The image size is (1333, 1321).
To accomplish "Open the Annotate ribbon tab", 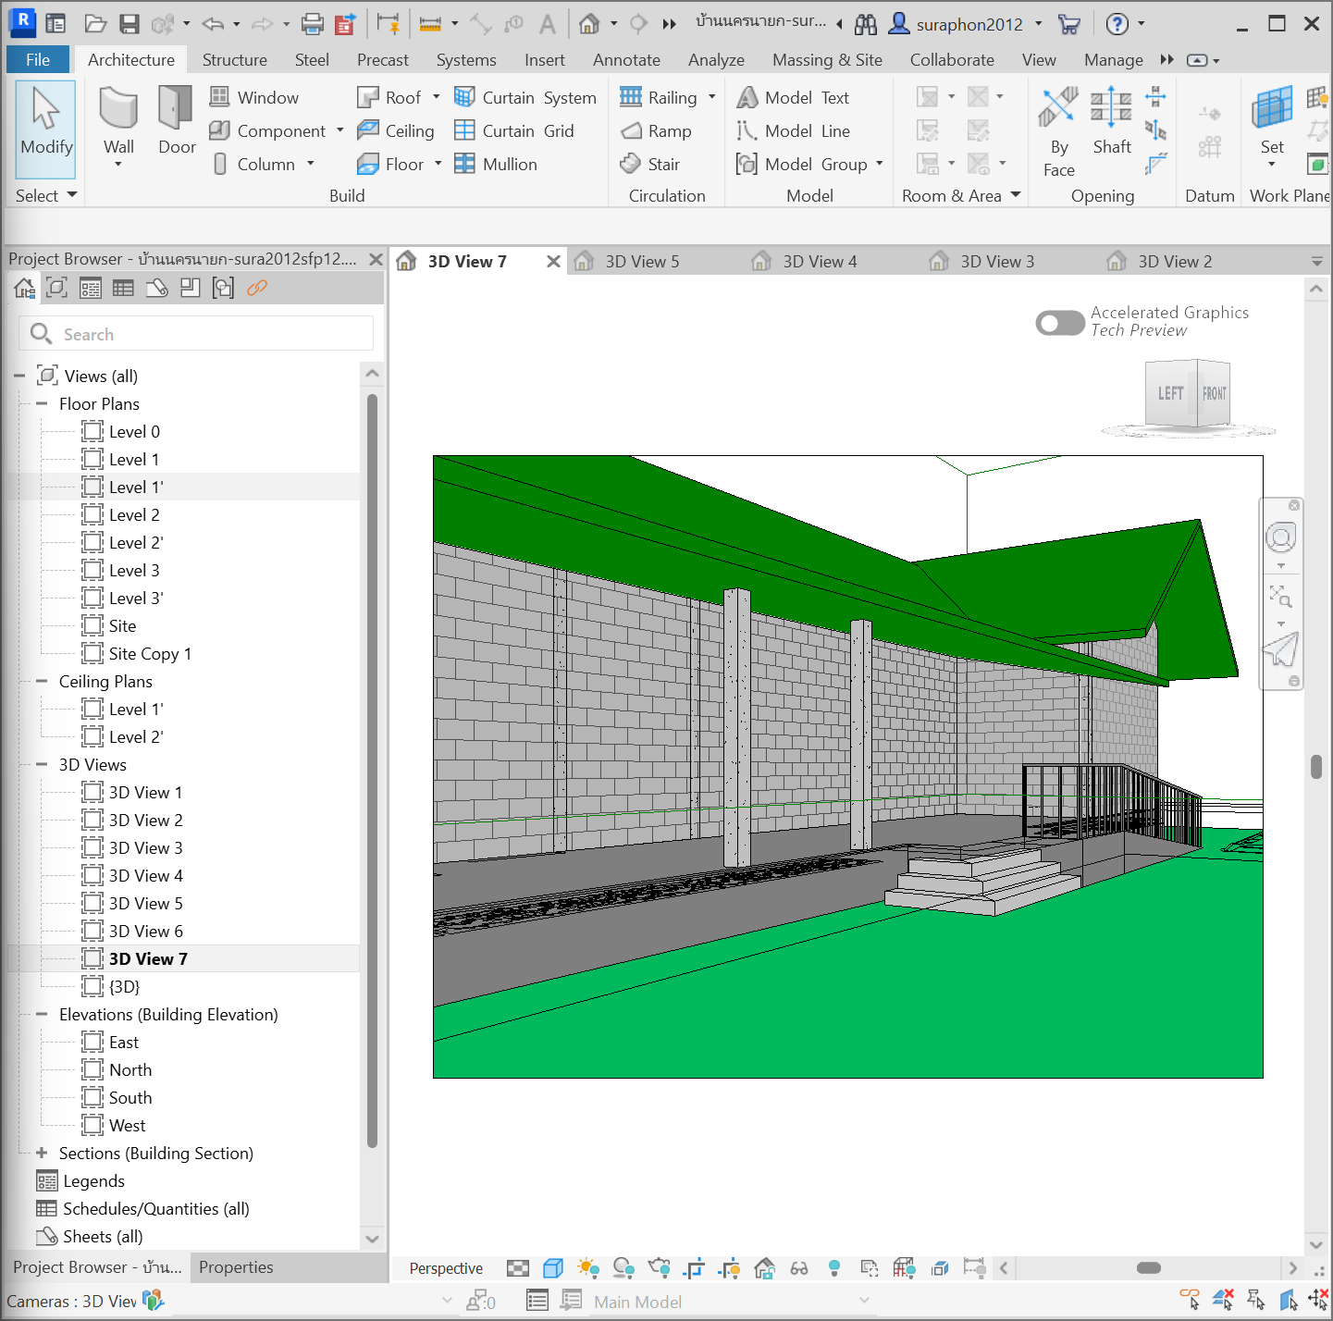I will click(x=626, y=60).
